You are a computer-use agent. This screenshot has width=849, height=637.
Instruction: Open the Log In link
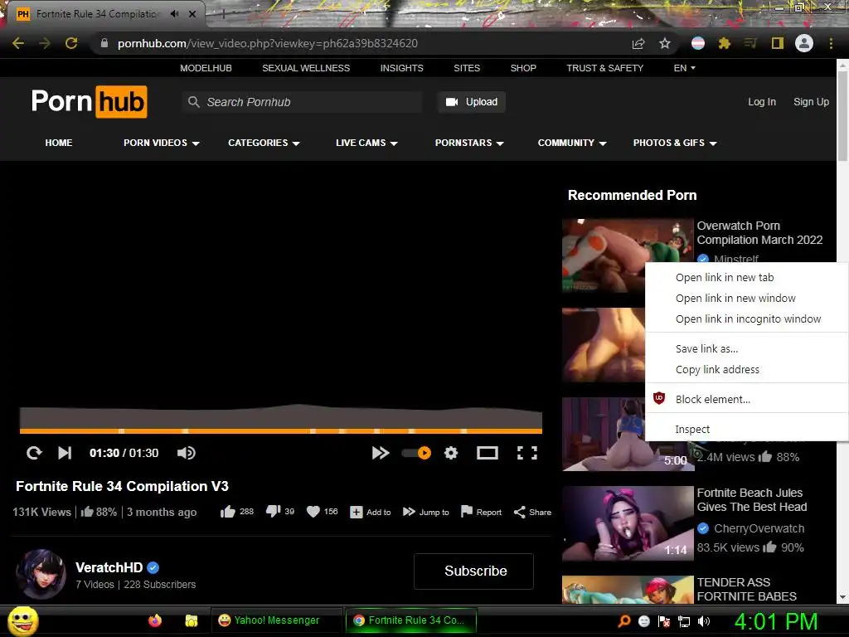coord(762,102)
